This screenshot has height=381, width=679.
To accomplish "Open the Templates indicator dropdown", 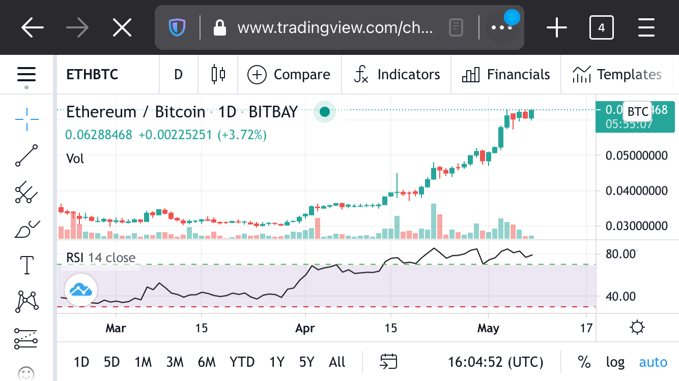I will (x=617, y=75).
